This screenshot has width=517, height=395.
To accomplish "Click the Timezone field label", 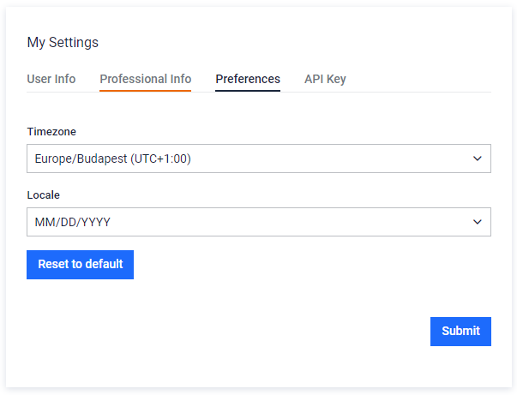I will pos(51,131).
